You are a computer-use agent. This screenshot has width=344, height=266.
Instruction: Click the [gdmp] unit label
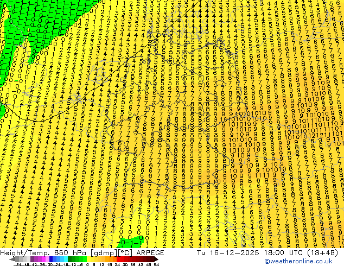(x=104, y=253)
